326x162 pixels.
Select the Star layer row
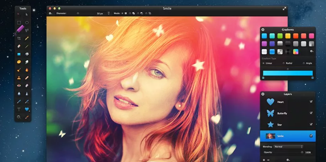tap(288, 125)
